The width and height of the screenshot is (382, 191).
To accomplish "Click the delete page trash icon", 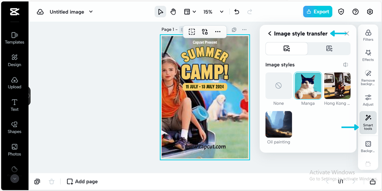I will pyautogui.click(x=52, y=181).
